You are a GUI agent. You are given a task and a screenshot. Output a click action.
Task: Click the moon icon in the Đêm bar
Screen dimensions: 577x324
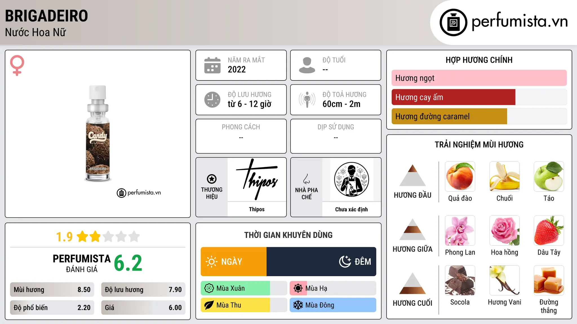point(345,262)
